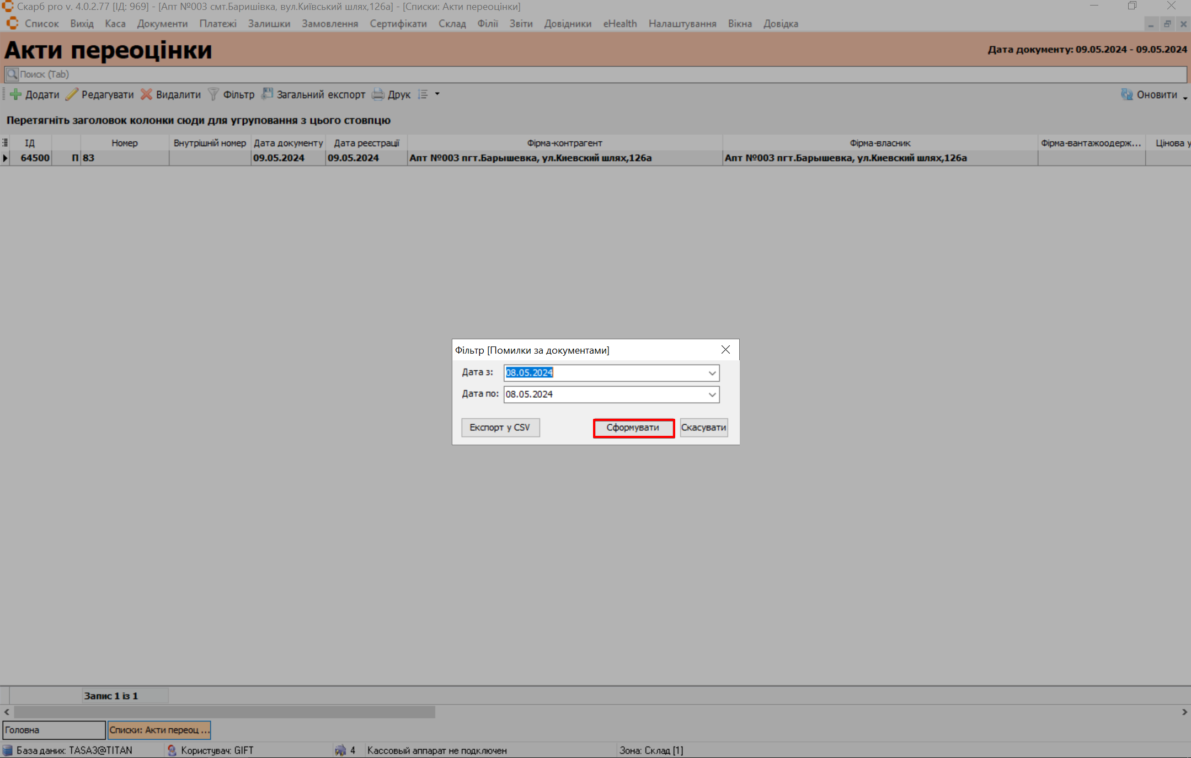Click the green plus Додати icon
The height and width of the screenshot is (758, 1191).
[x=16, y=94]
